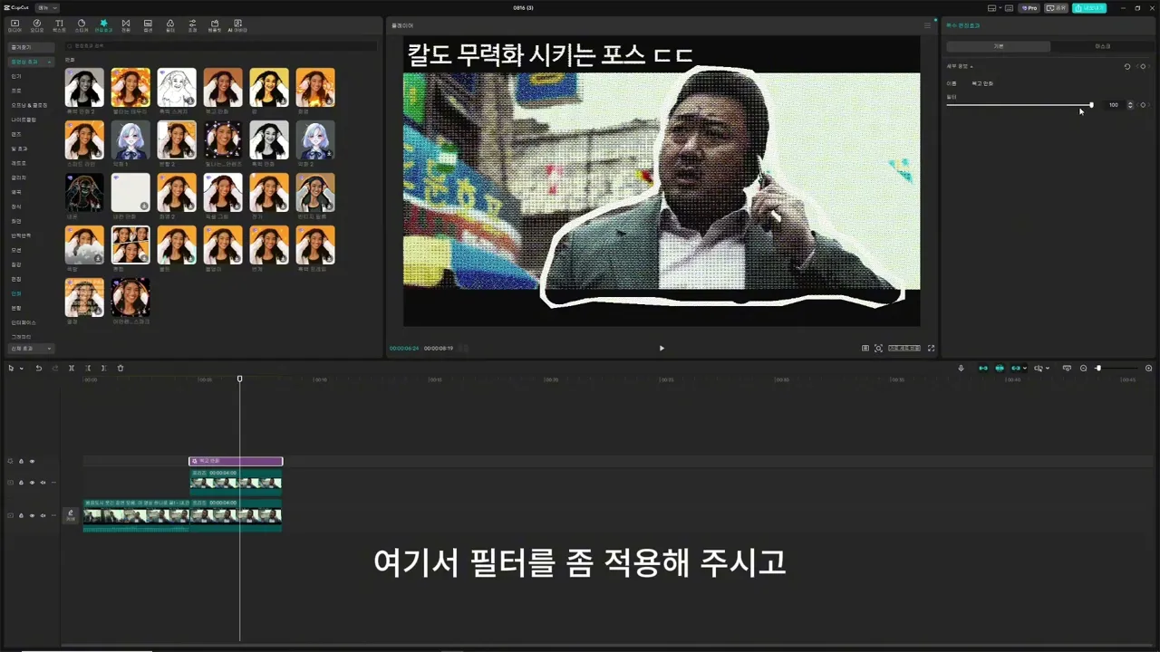Select the 레트로 effects category
Viewport: 1160px width, 652px height.
tap(18, 163)
